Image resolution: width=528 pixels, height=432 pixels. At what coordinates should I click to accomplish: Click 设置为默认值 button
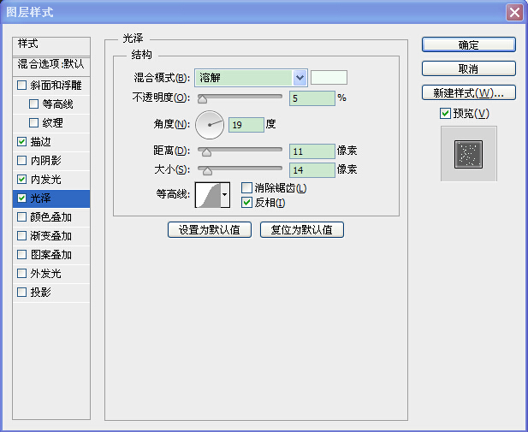point(210,229)
